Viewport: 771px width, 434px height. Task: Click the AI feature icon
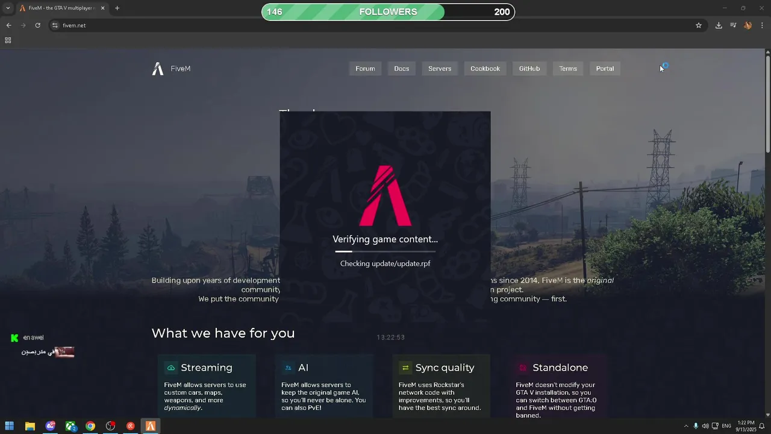288,368
